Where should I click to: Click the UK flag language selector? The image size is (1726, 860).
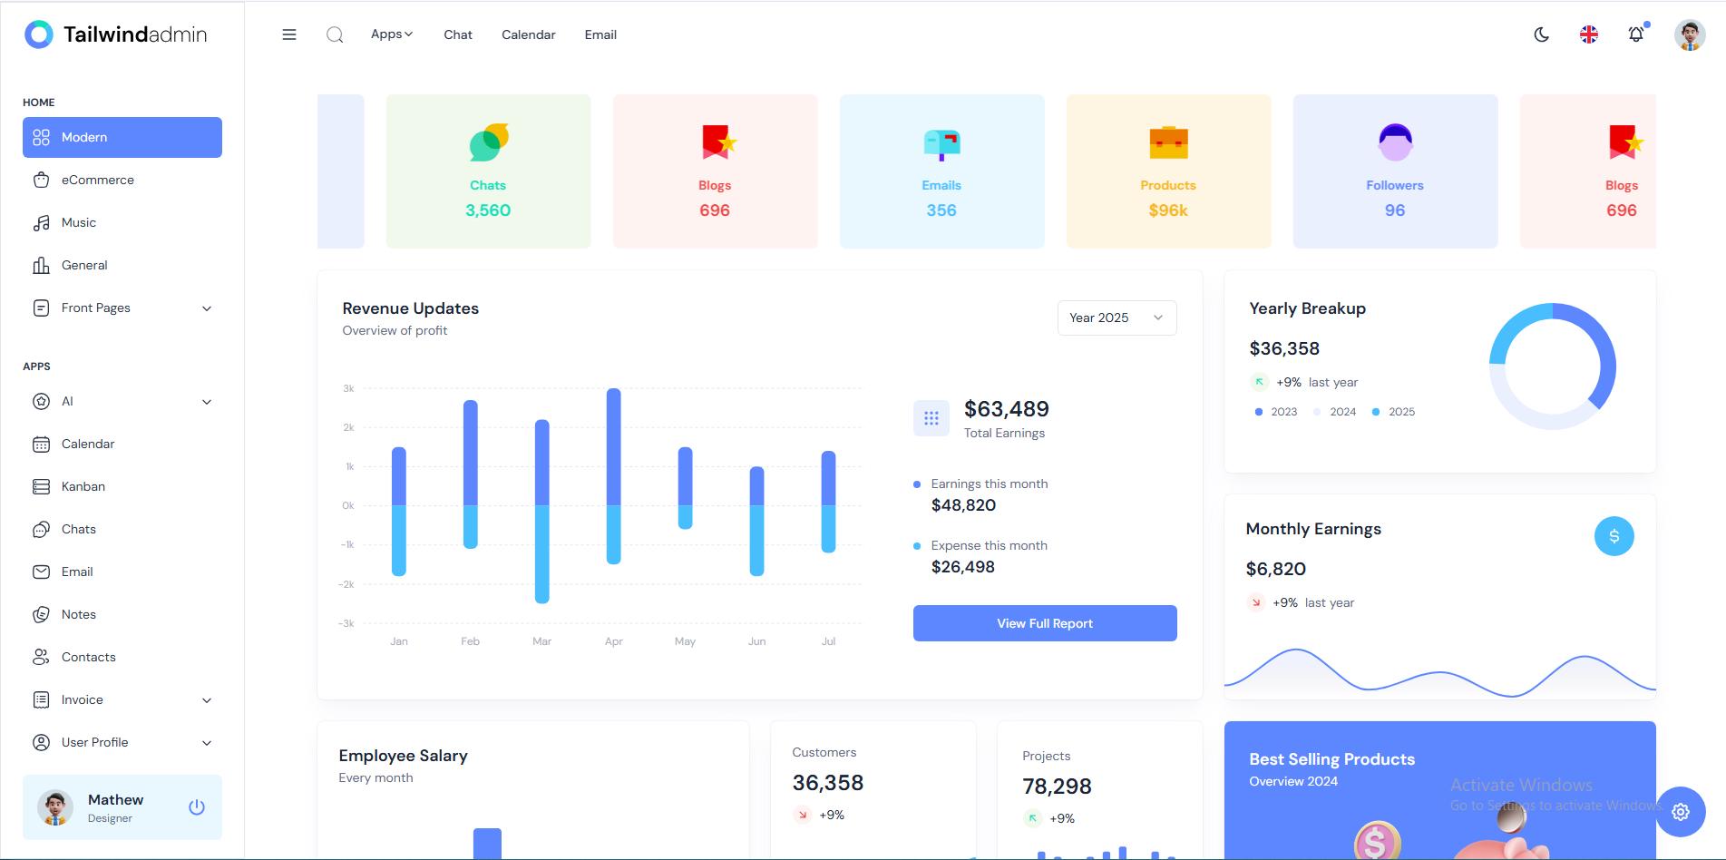pos(1588,34)
